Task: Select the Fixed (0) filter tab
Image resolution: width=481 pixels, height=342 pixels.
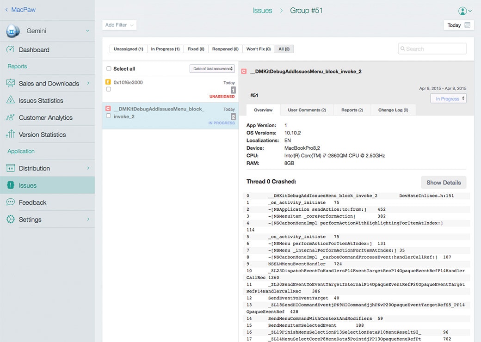Action: [196, 49]
